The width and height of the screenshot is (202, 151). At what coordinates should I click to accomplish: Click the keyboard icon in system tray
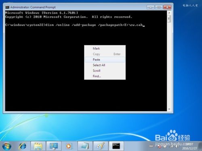pos(151,146)
